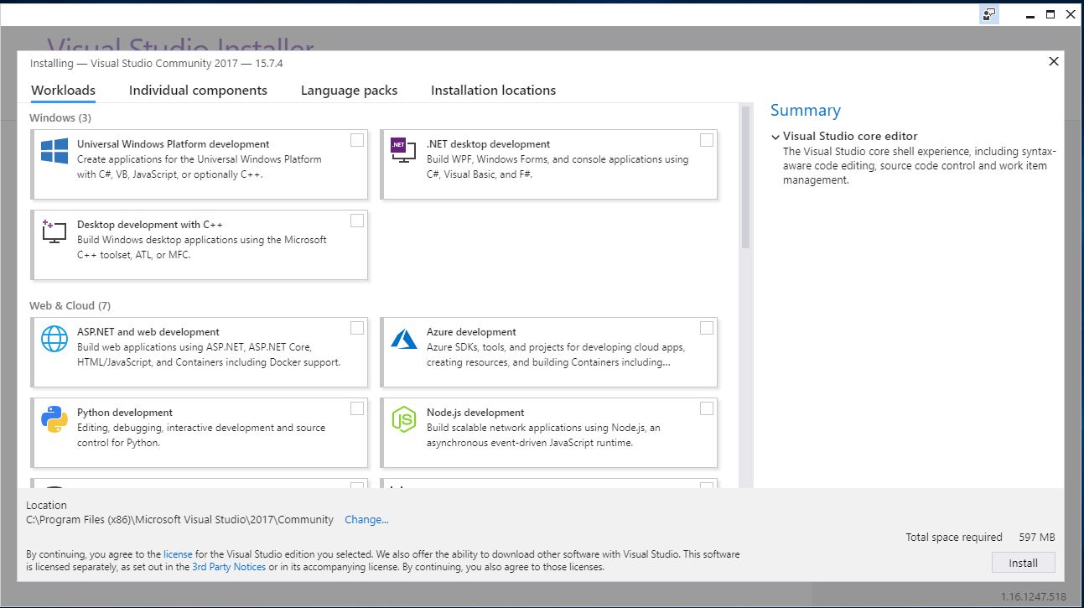Collapse Visual Studio core editor summary
Screen dimensions: 1084x608
tap(775, 137)
